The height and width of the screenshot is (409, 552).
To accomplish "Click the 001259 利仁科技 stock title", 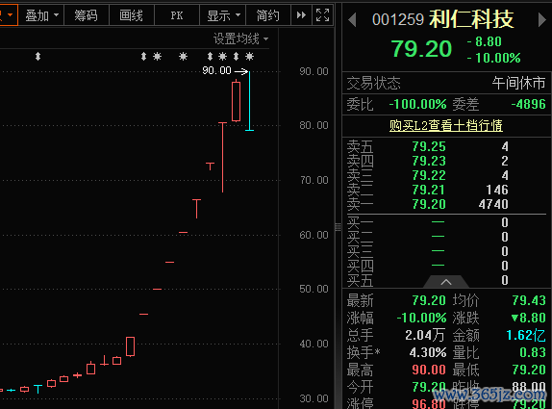I will click(x=443, y=19).
